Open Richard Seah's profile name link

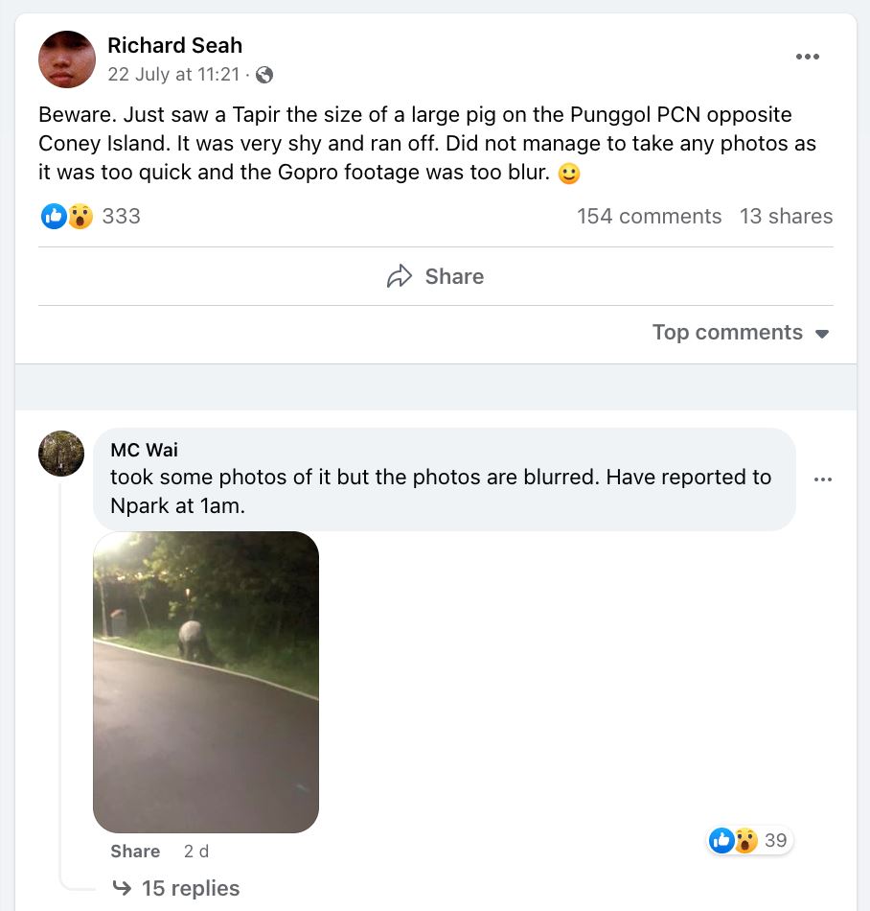174,45
